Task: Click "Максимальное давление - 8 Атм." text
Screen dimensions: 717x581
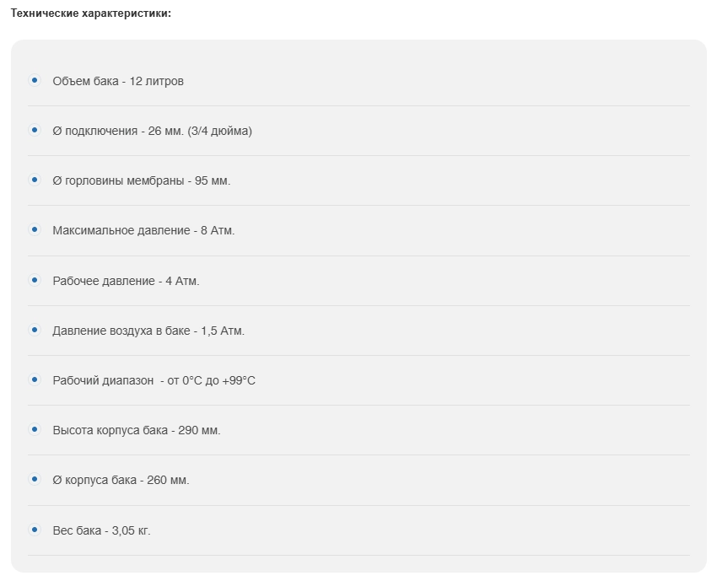Action: pyautogui.click(x=143, y=231)
